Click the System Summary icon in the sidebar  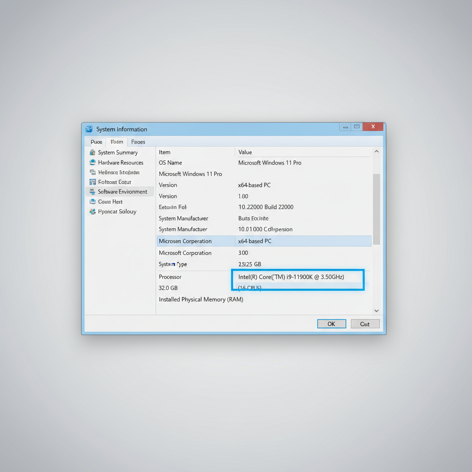(x=93, y=152)
